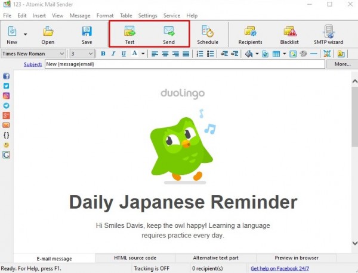358x273 pixels.
Task: Open the File menu
Action: point(7,15)
